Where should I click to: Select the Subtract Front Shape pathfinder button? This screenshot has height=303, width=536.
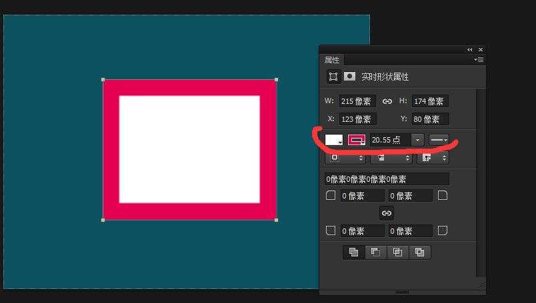[x=376, y=252]
